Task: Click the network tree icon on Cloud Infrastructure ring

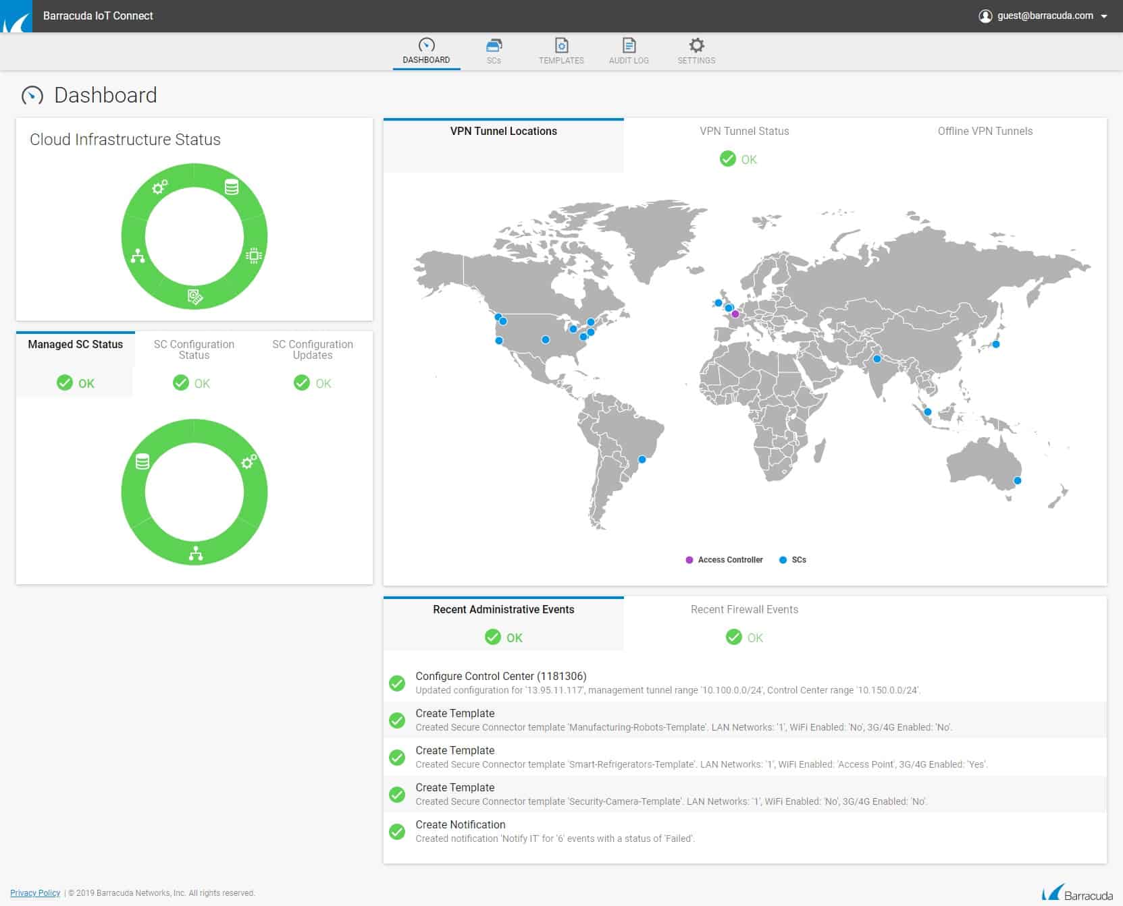Action: click(138, 256)
